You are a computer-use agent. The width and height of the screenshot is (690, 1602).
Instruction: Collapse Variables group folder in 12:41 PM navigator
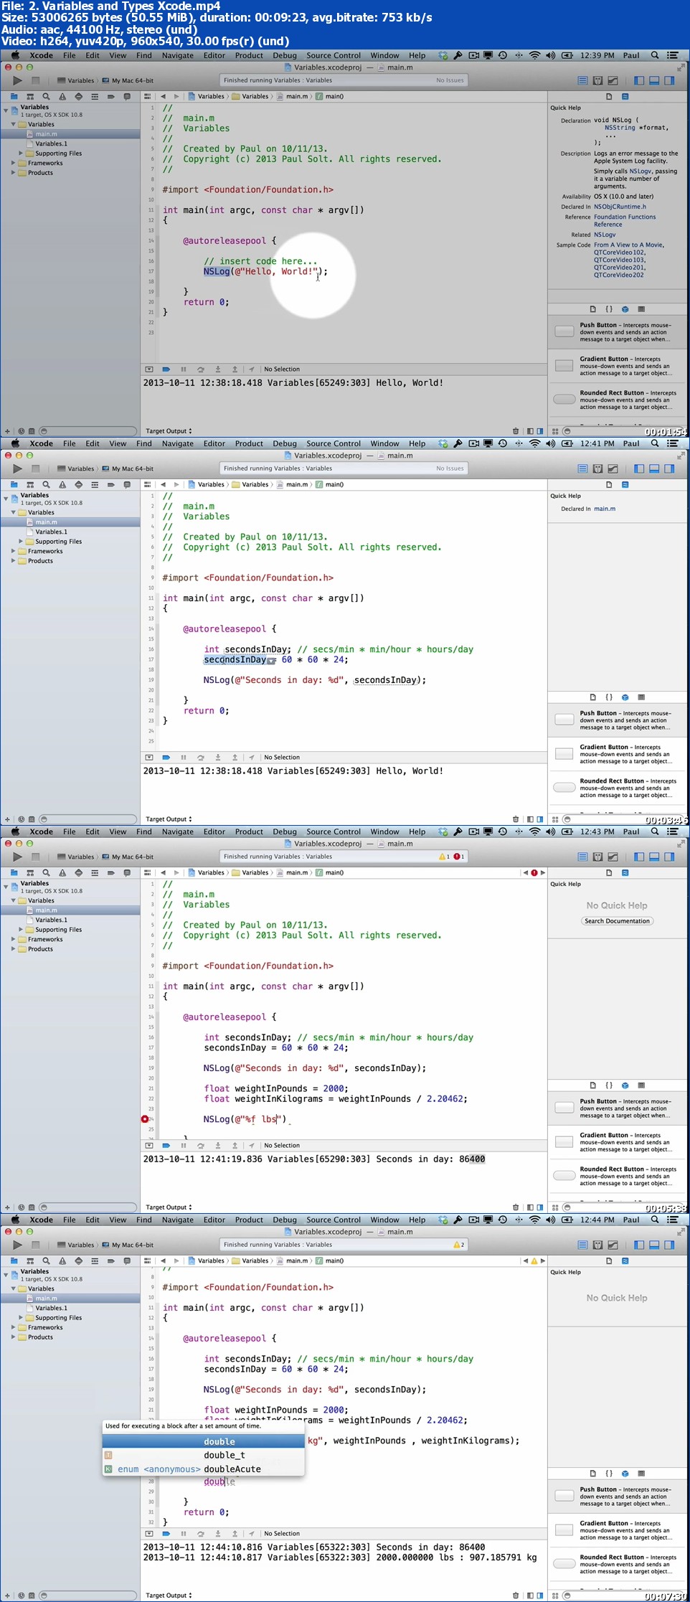coord(13,512)
